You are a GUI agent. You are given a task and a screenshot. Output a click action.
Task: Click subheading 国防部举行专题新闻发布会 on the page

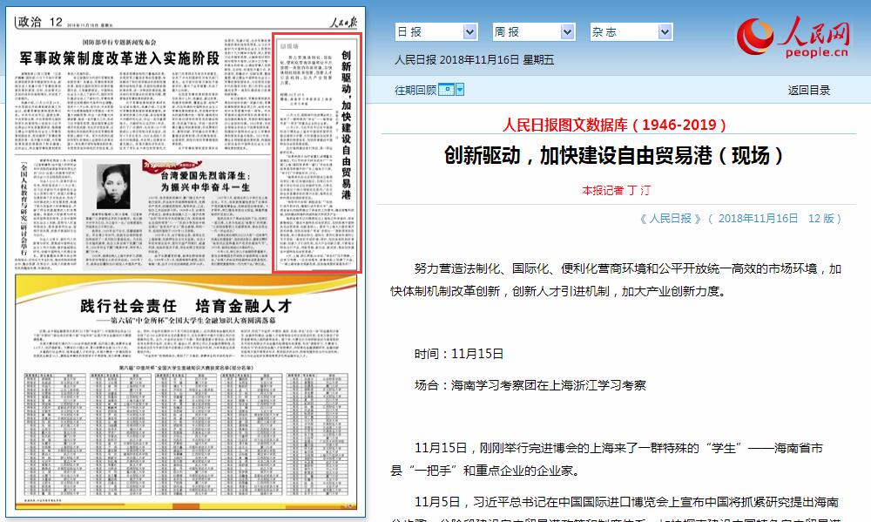[x=119, y=42]
